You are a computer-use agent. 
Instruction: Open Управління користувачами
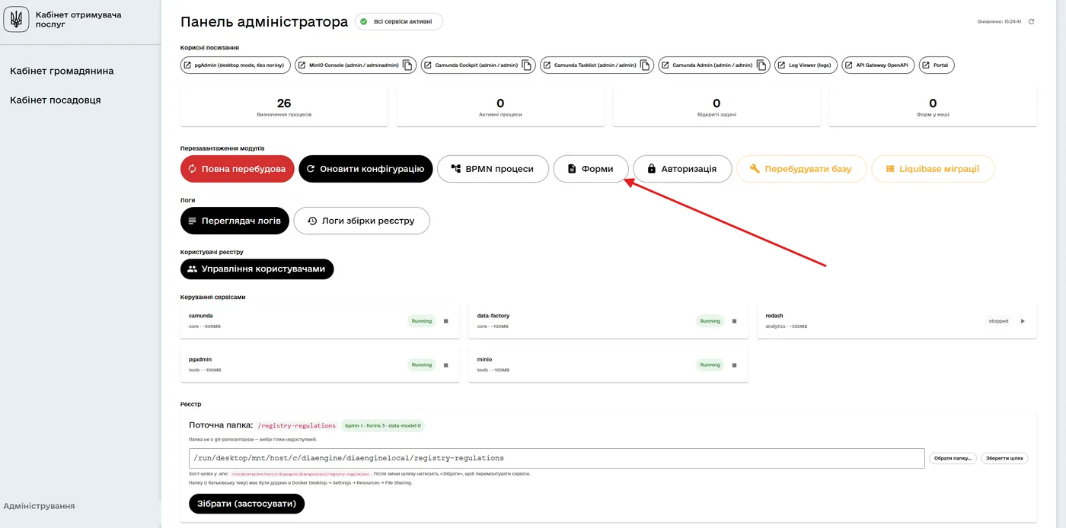pyautogui.click(x=257, y=269)
